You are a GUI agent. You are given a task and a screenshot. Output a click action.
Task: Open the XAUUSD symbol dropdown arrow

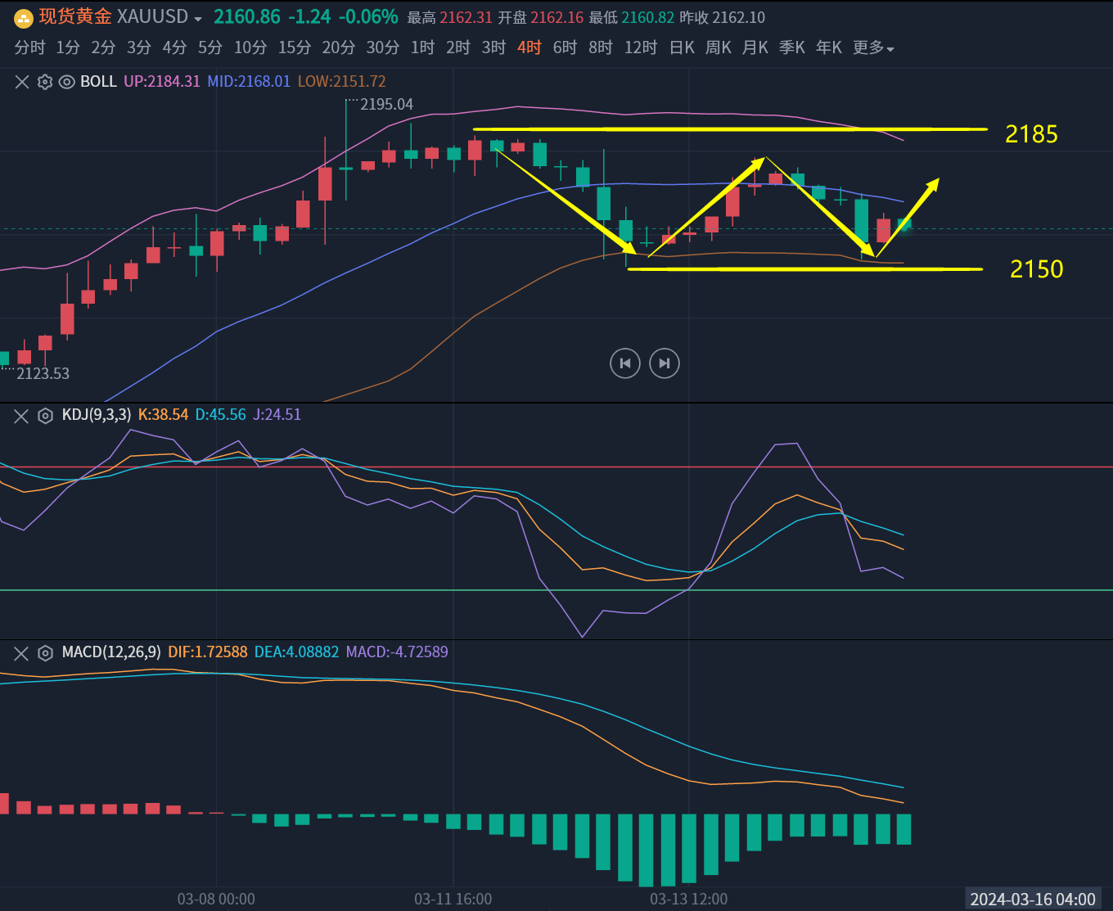pyautogui.click(x=198, y=19)
